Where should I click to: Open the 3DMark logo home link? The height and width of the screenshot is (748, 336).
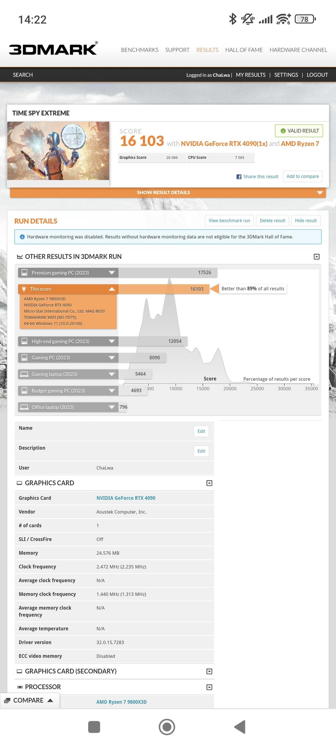click(x=53, y=49)
